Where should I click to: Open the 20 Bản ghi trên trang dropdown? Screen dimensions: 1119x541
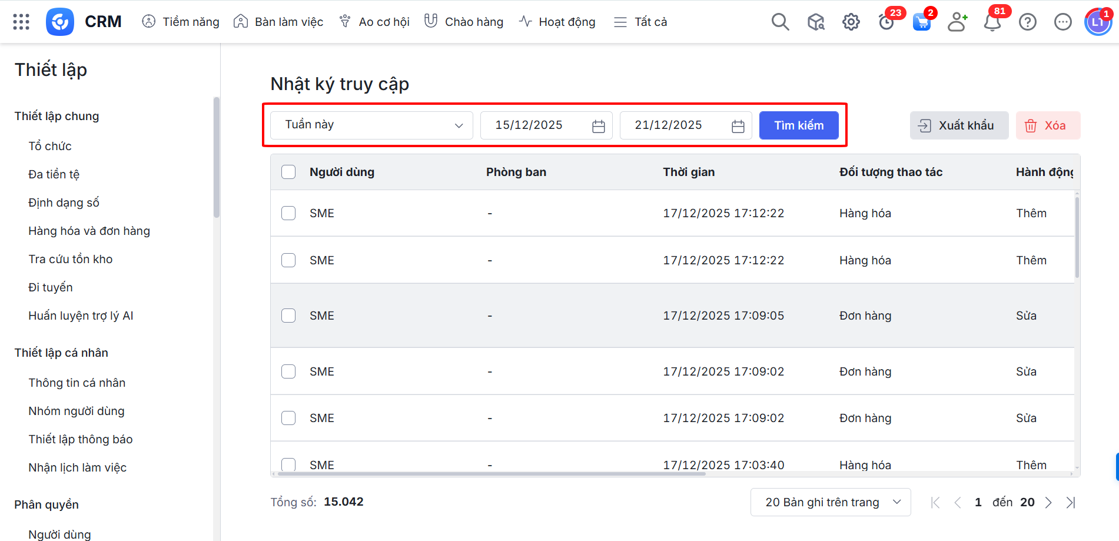(x=830, y=502)
